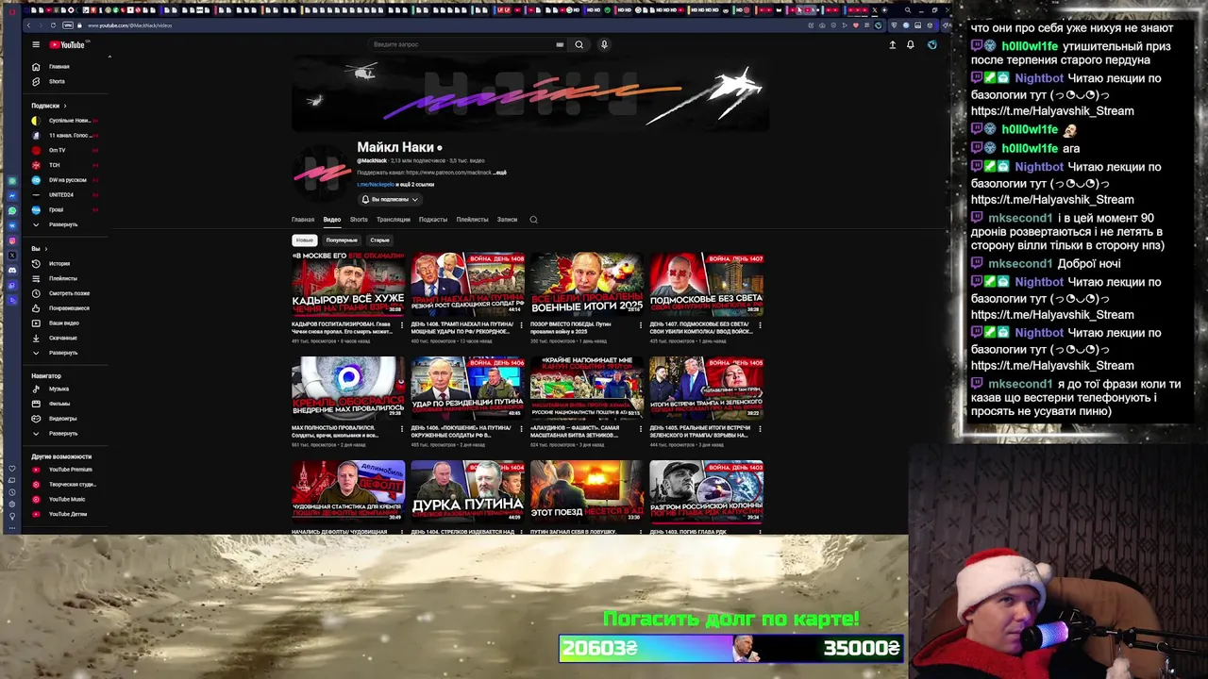The height and width of the screenshot is (679, 1208).
Task: Switch to the channel Shorts tab
Action: 359,220
